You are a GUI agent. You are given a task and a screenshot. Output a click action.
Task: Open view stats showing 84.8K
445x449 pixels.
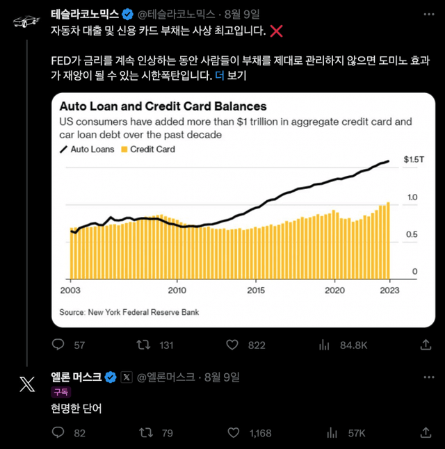pyautogui.click(x=323, y=345)
